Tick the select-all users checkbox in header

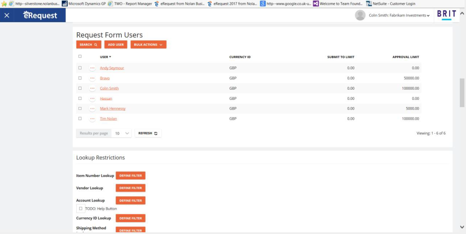pyautogui.click(x=80, y=56)
